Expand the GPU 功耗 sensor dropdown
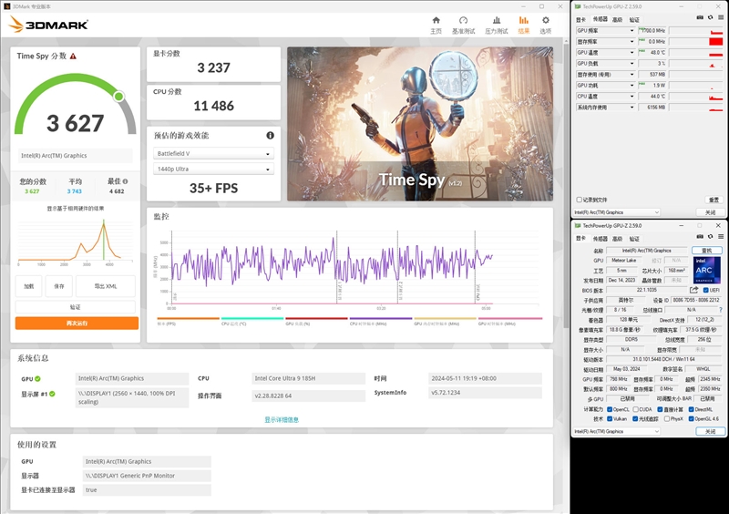Image resolution: width=729 pixels, height=514 pixels. (631, 85)
